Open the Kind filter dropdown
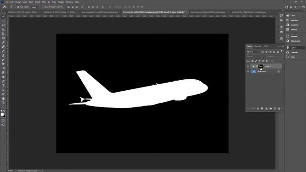The width and height of the screenshot is (306, 172). point(253,52)
